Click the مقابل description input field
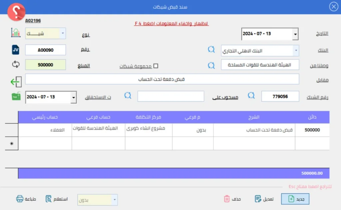Screen dimensions: 341x210 (162, 79)
